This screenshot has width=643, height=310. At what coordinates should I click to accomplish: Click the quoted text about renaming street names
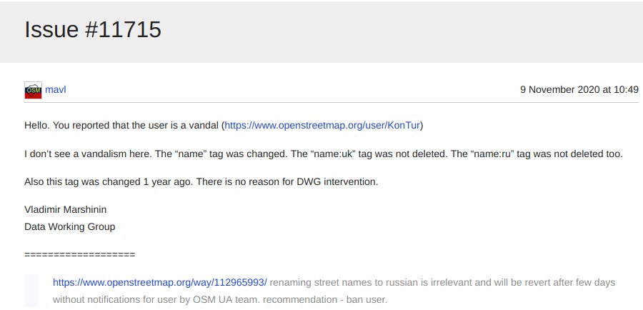[442, 283]
